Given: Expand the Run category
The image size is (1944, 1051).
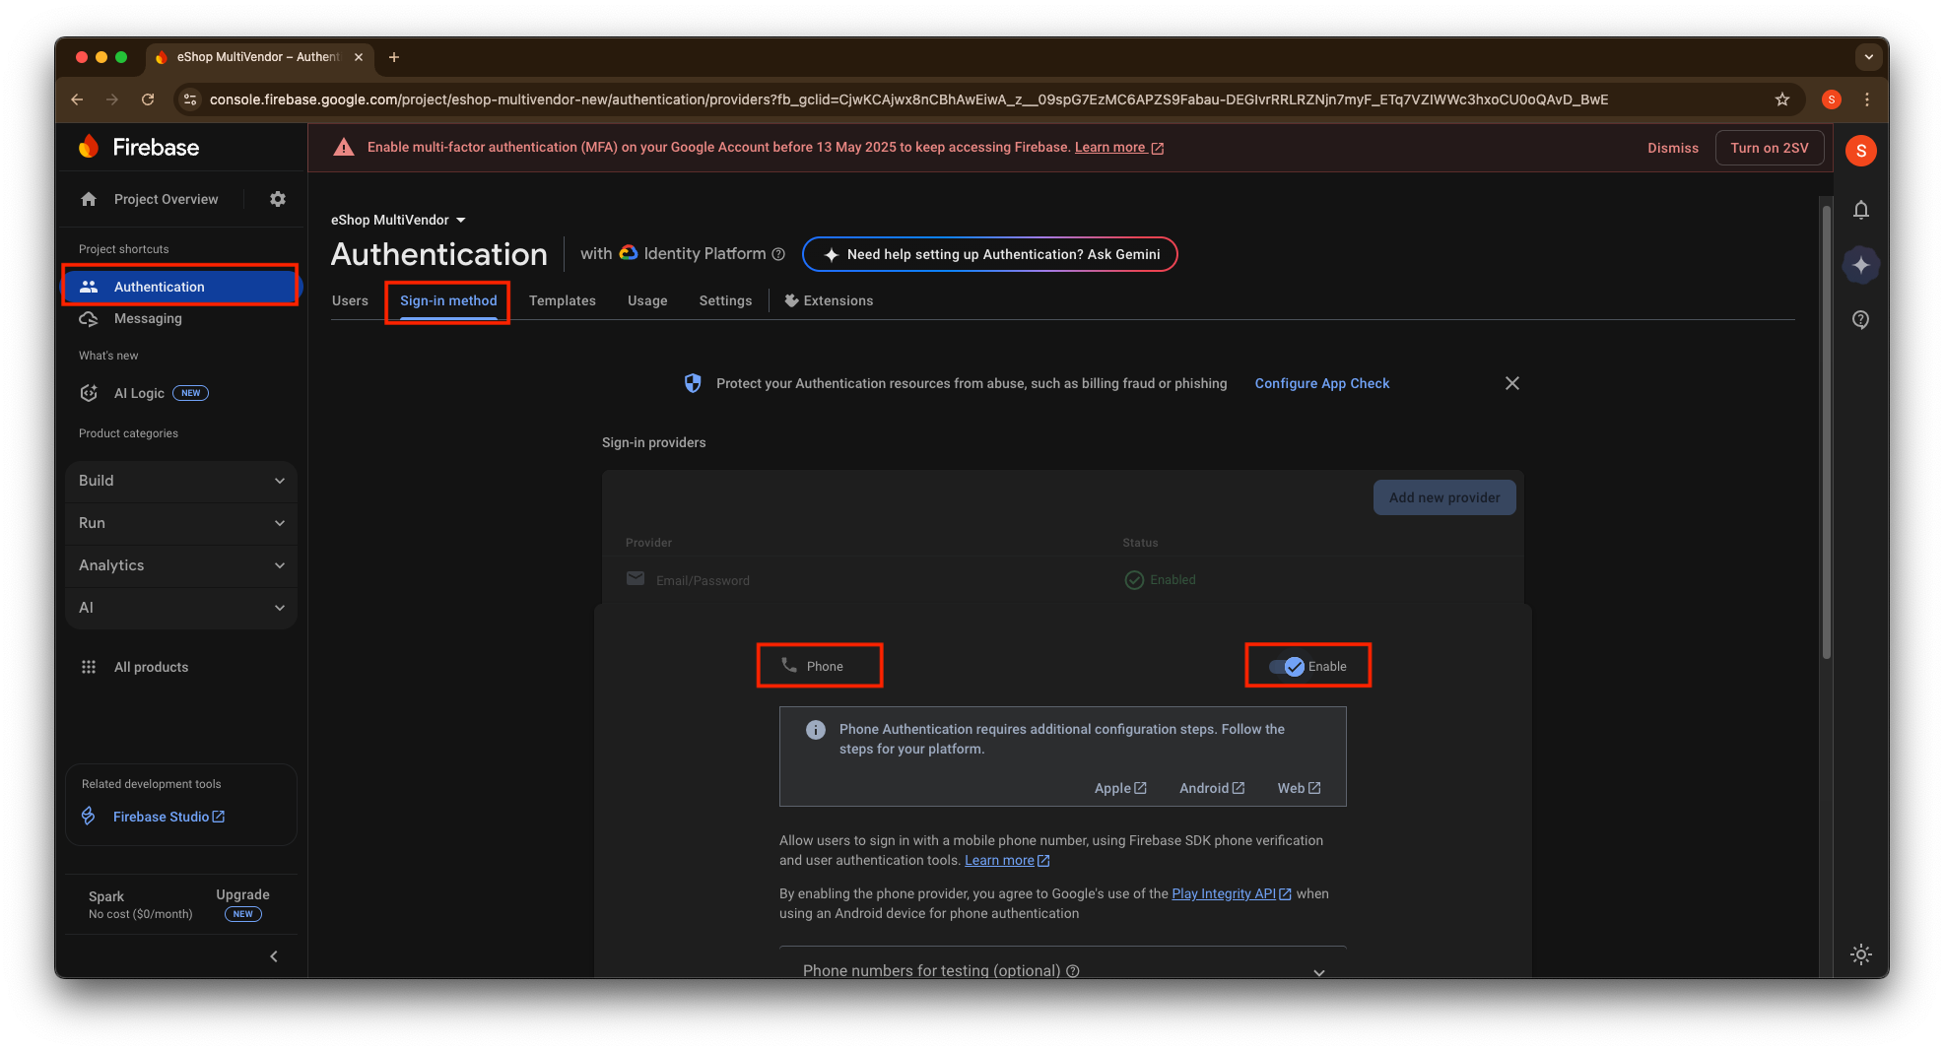Looking at the screenshot, I should [181, 523].
